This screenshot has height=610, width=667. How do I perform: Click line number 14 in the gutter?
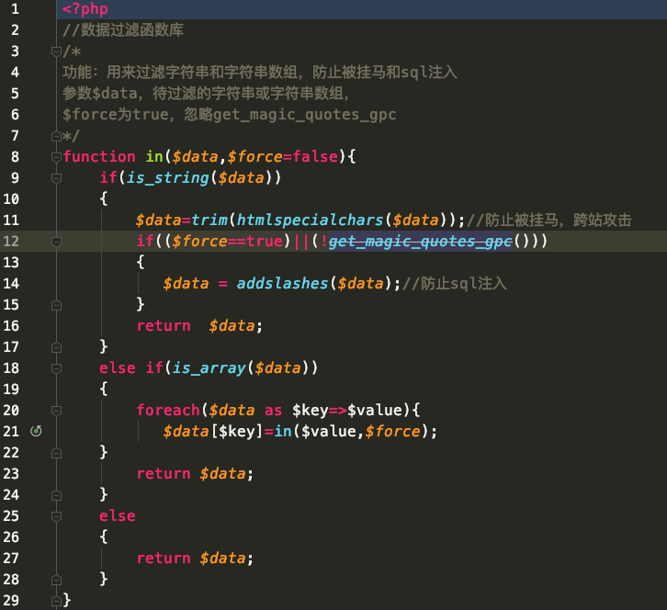click(x=11, y=283)
